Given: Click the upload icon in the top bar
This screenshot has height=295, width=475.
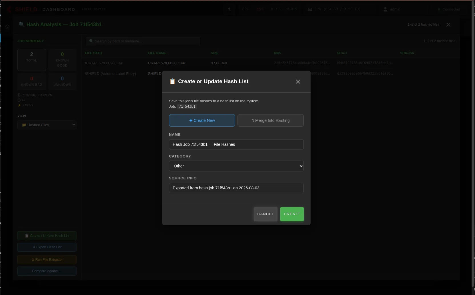Looking at the screenshot, I should tap(229, 9).
